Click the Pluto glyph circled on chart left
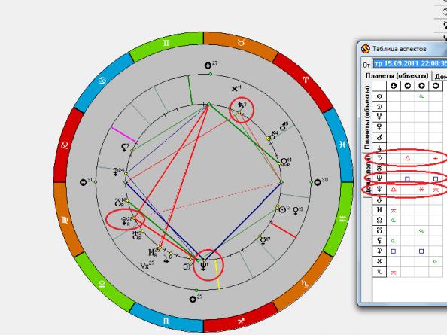The width and height of the screenshot is (447, 335). (126, 221)
